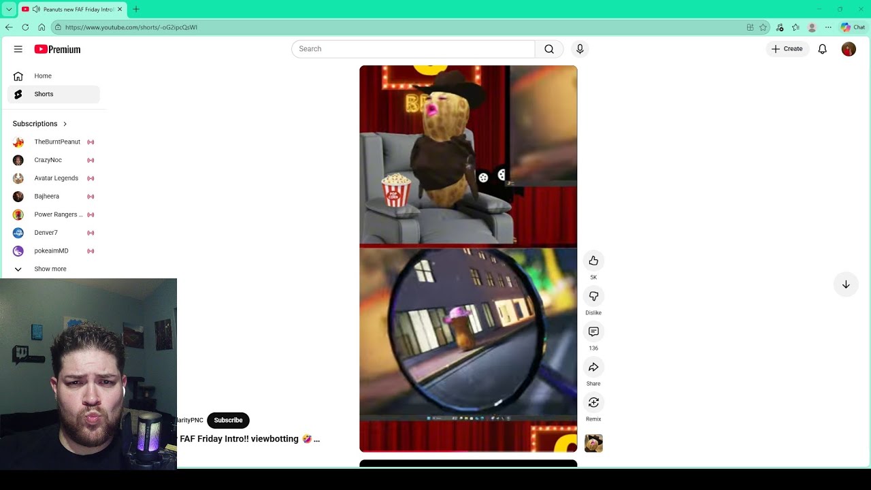Click the Denver7 channel avatar
The width and height of the screenshot is (871, 490).
[x=18, y=233]
